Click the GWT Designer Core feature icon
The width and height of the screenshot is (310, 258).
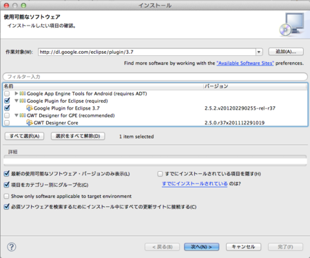(x=30, y=123)
